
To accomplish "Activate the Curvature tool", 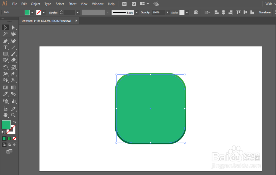I will 13,41.
